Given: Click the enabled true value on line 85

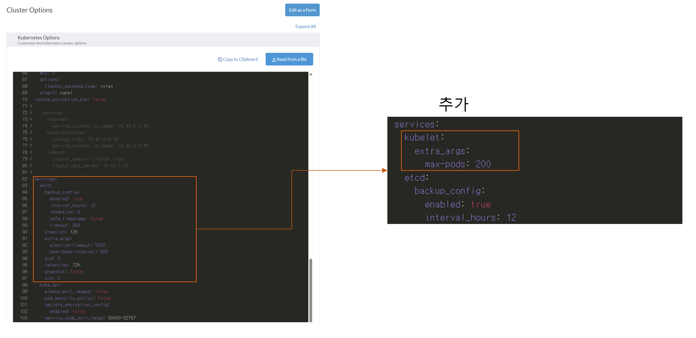Looking at the screenshot, I should pyautogui.click(x=78, y=199).
